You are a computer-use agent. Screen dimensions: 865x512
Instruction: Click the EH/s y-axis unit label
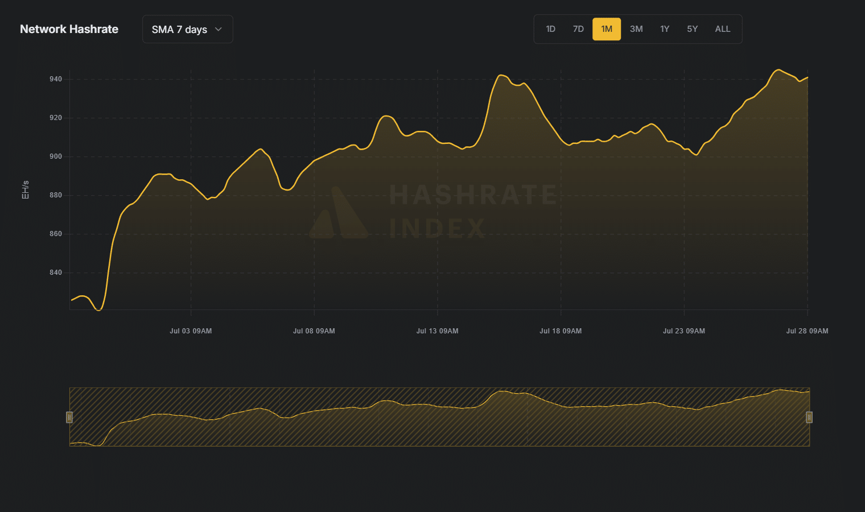point(25,190)
